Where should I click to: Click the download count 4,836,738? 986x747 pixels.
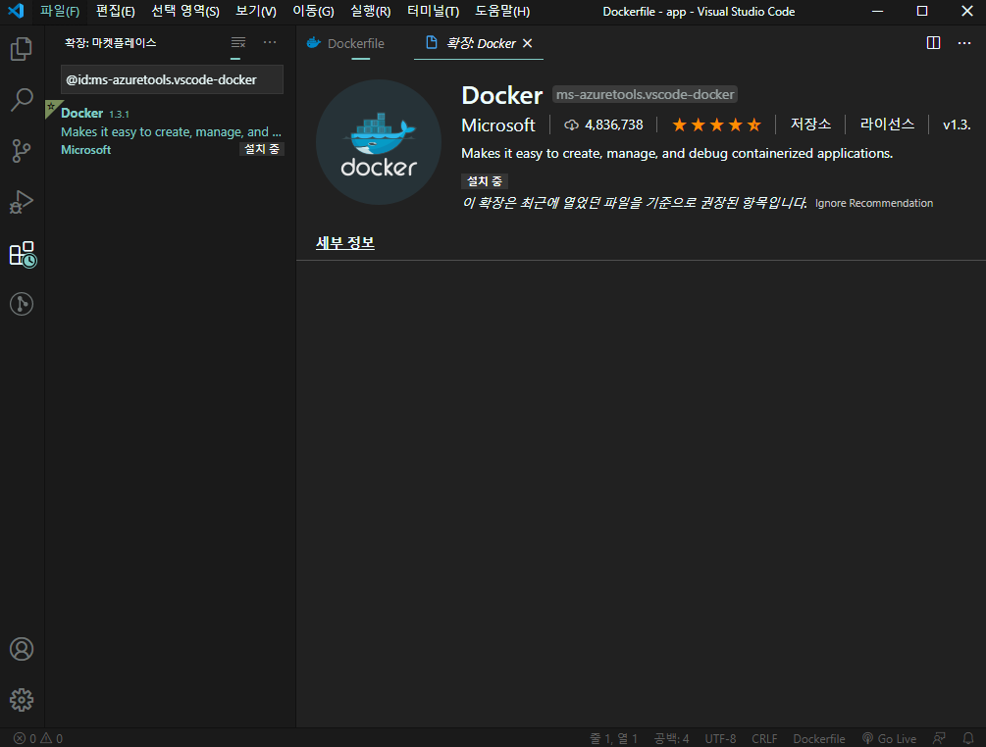[603, 125]
